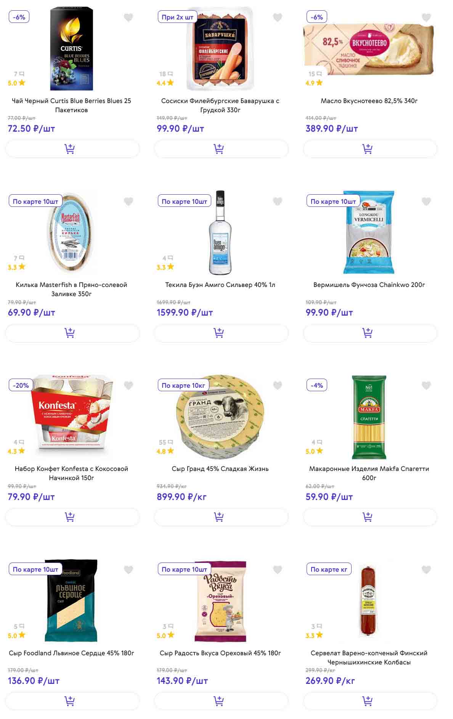The height and width of the screenshot is (719, 453).
Task: Click the Konfesta candy box image
Action: (x=72, y=416)
